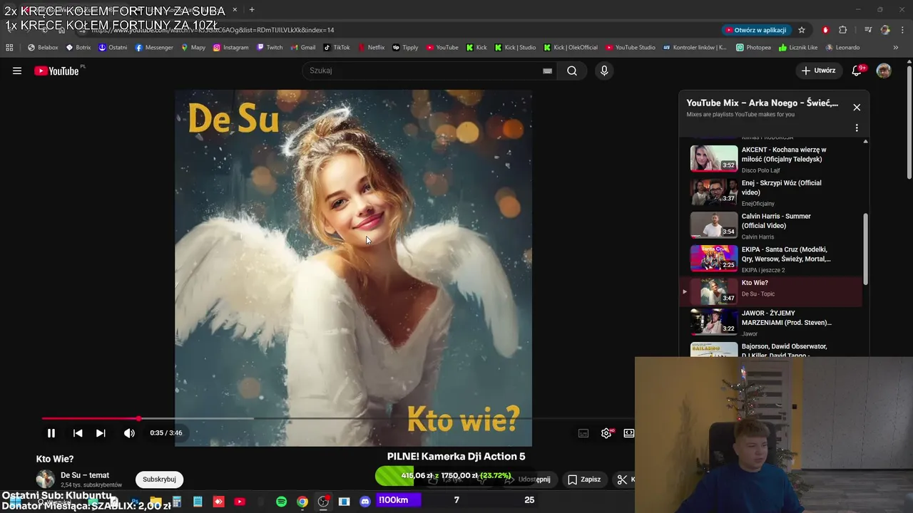
Task: Open the Belabox bookmark
Action: tap(43, 48)
